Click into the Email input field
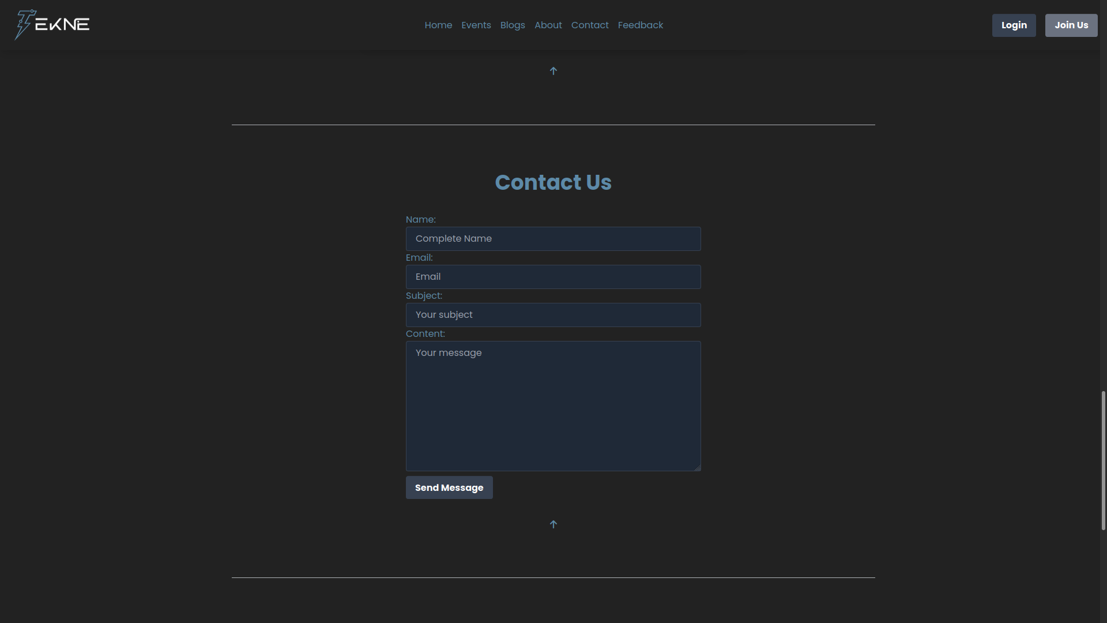The width and height of the screenshot is (1107, 623). (x=553, y=277)
